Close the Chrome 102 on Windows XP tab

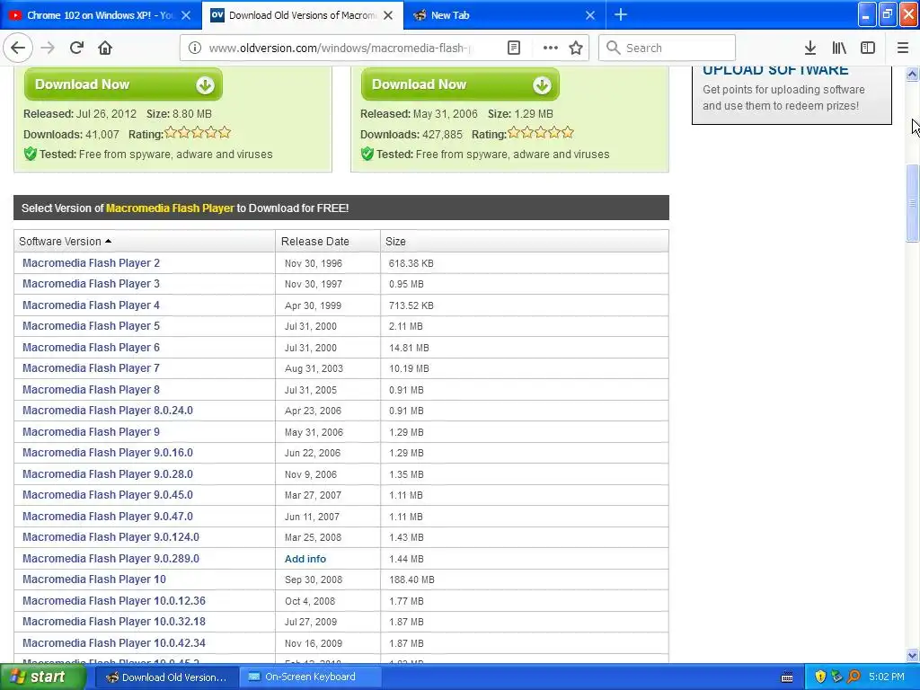[185, 15]
